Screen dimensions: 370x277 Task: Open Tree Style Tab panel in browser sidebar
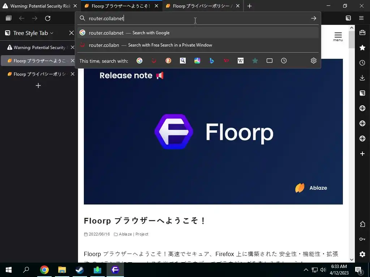[362, 93]
